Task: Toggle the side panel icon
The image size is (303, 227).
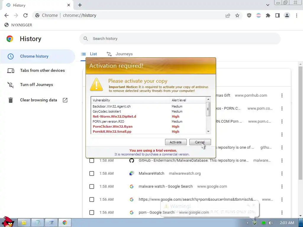Action: [278, 15]
